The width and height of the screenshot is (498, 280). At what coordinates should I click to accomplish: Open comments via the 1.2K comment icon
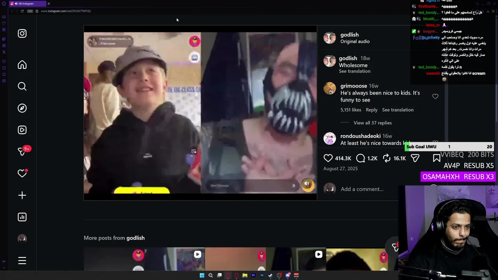click(x=360, y=158)
